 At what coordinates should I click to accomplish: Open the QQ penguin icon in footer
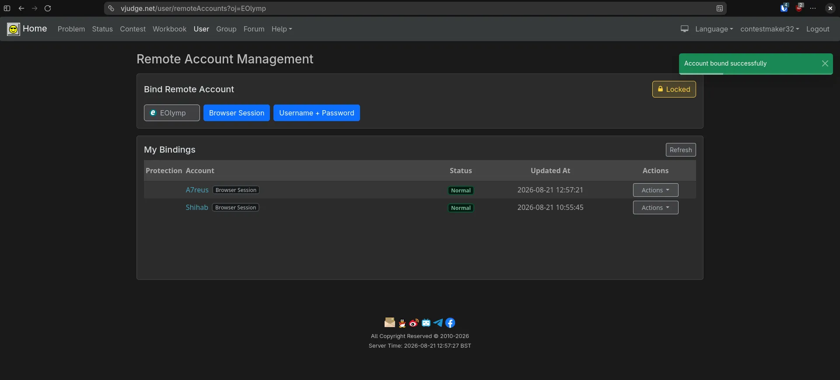tap(402, 323)
